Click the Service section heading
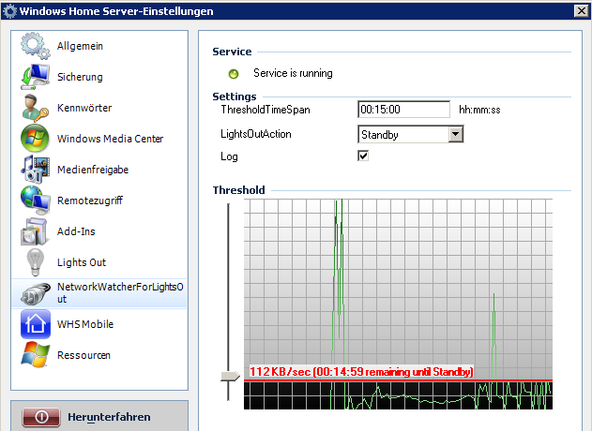Image resolution: width=592 pixels, height=431 pixels. (x=232, y=52)
